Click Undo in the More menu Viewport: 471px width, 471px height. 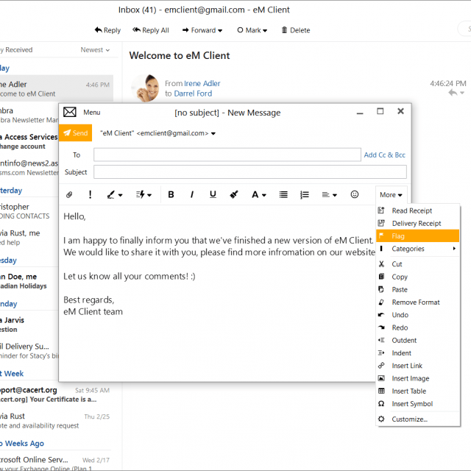point(417,315)
